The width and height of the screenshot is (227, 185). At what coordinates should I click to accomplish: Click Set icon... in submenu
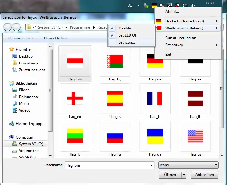pyautogui.click(x=131, y=42)
